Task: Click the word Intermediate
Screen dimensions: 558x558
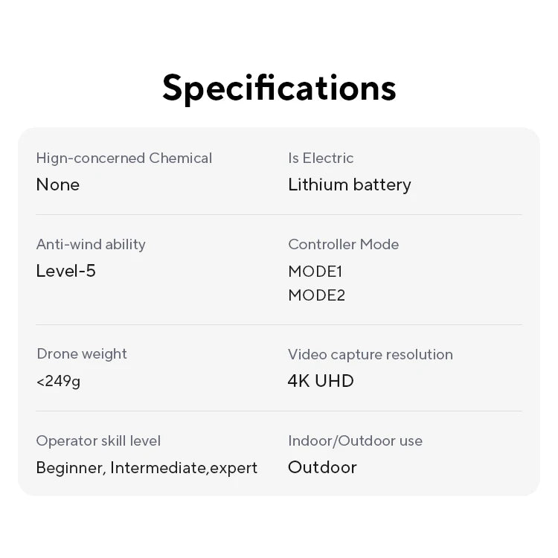Action: (158, 468)
